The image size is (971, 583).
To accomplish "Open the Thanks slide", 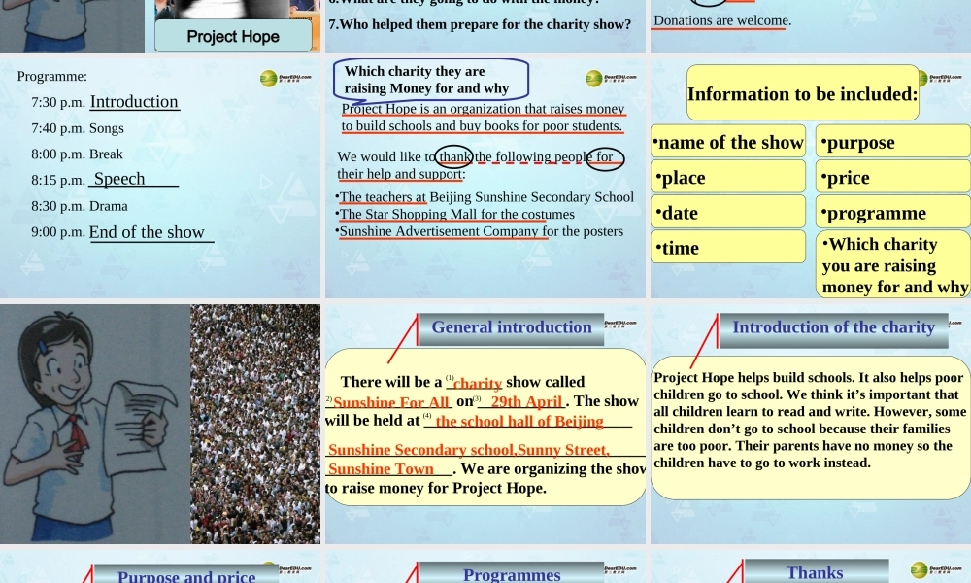I will [x=811, y=566].
